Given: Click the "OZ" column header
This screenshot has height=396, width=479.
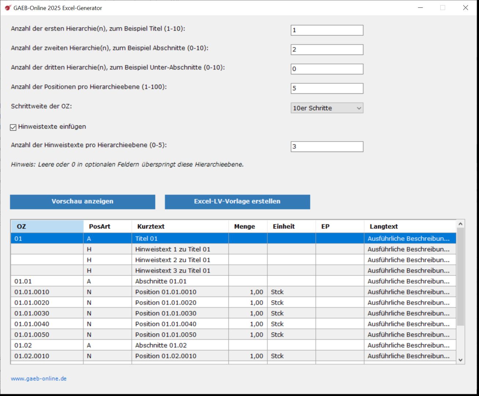Looking at the screenshot, I should 47,226.
